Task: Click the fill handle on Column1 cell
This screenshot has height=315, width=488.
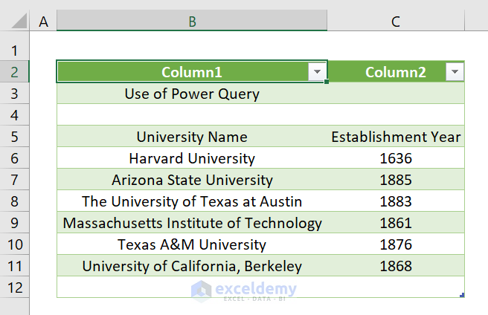Action: tap(327, 82)
